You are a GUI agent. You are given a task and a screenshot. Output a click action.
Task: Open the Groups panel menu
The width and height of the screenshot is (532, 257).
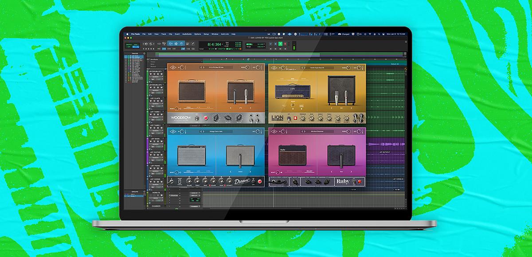coord(145,191)
